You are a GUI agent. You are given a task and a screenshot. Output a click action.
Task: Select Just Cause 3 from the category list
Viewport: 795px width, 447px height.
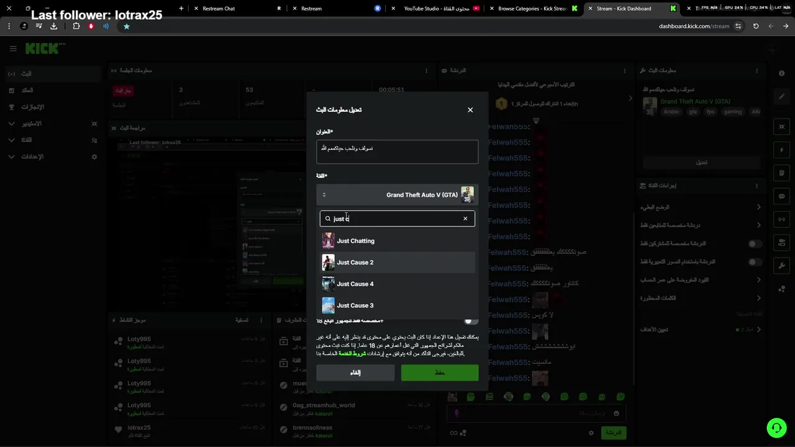[x=397, y=305]
